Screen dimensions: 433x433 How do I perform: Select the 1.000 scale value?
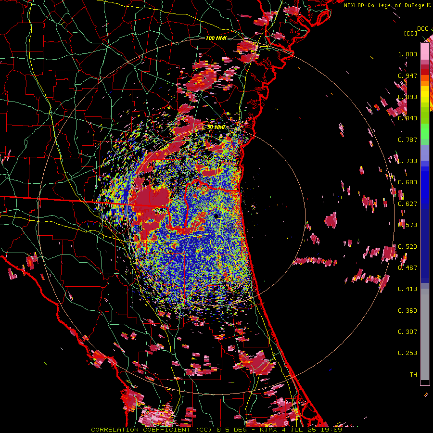point(408,54)
